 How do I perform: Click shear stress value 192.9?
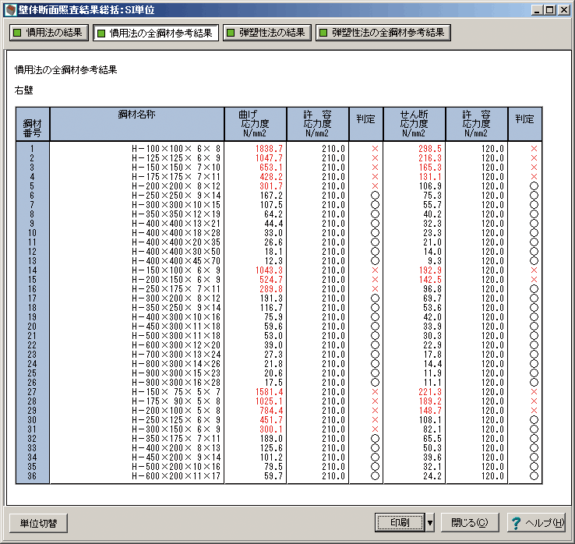(430, 270)
